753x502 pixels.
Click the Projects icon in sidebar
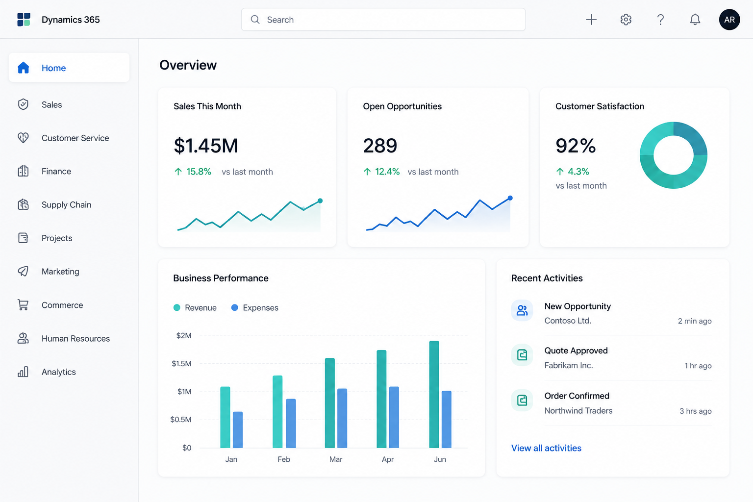pos(23,238)
